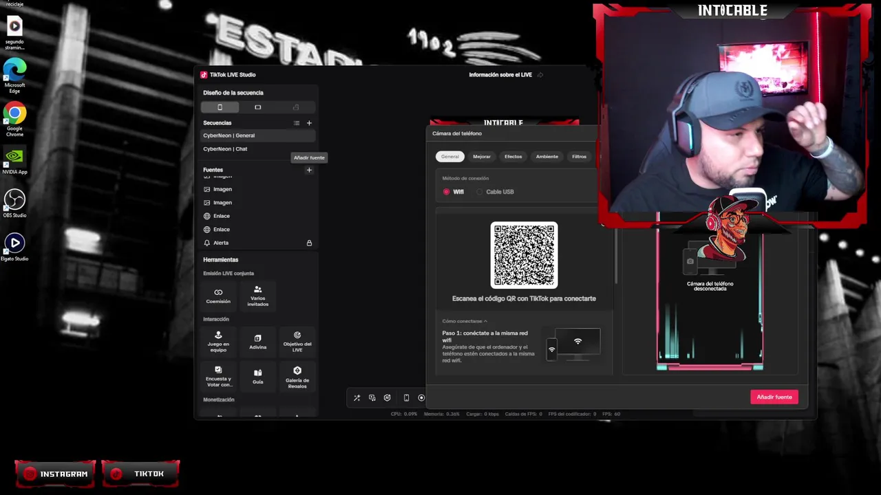The image size is (881, 495).
Task: Open the Galería de Regalos tool
Action: point(297,377)
